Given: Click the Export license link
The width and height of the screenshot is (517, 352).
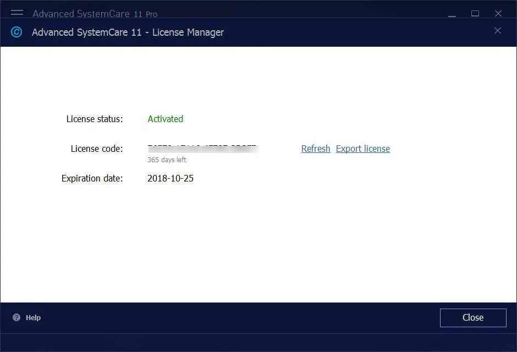Looking at the screenshot, I should (362, 148).
